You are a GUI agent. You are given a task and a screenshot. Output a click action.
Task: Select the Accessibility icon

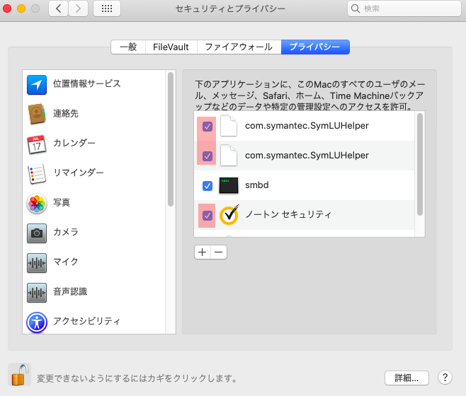click(37, 322)
